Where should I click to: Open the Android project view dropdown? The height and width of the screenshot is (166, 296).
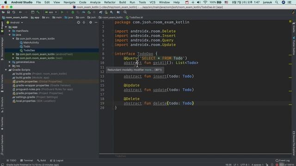[x=15, y=23]
